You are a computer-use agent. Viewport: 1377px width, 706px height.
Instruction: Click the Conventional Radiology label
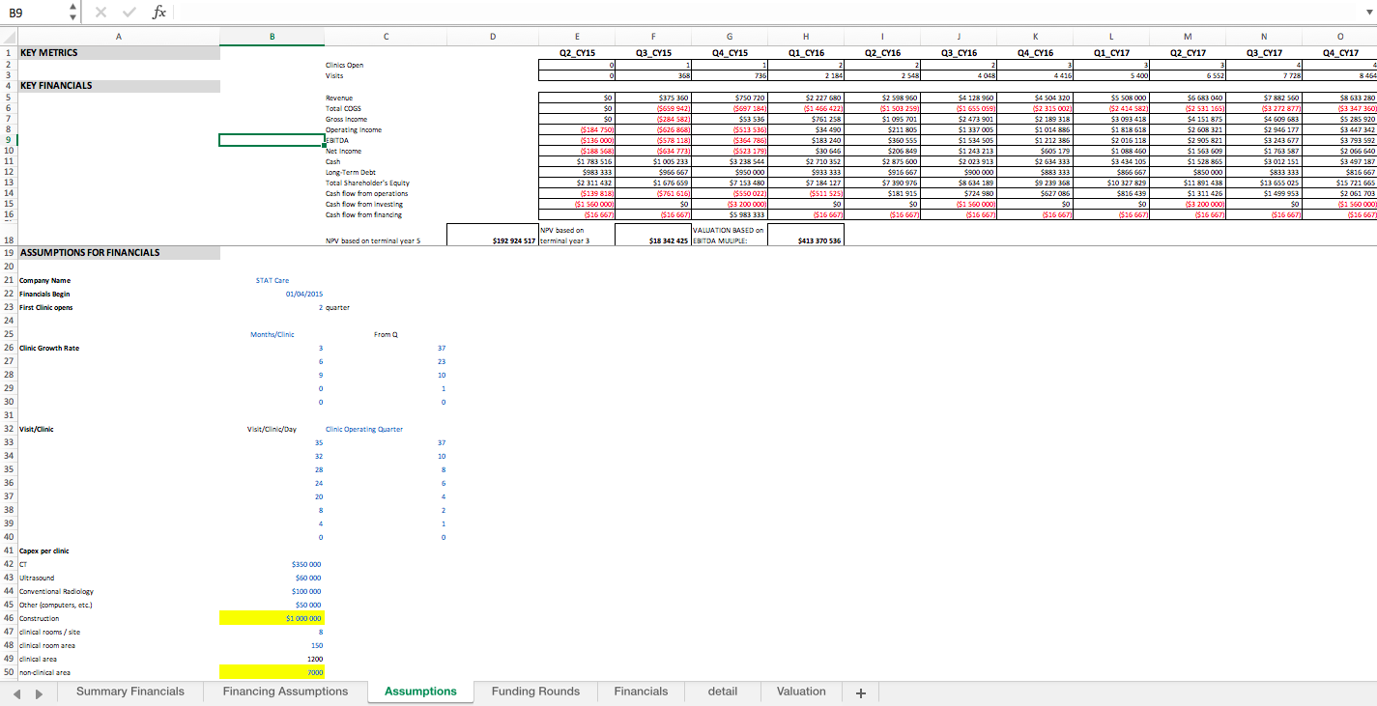(x=57, y=590)
